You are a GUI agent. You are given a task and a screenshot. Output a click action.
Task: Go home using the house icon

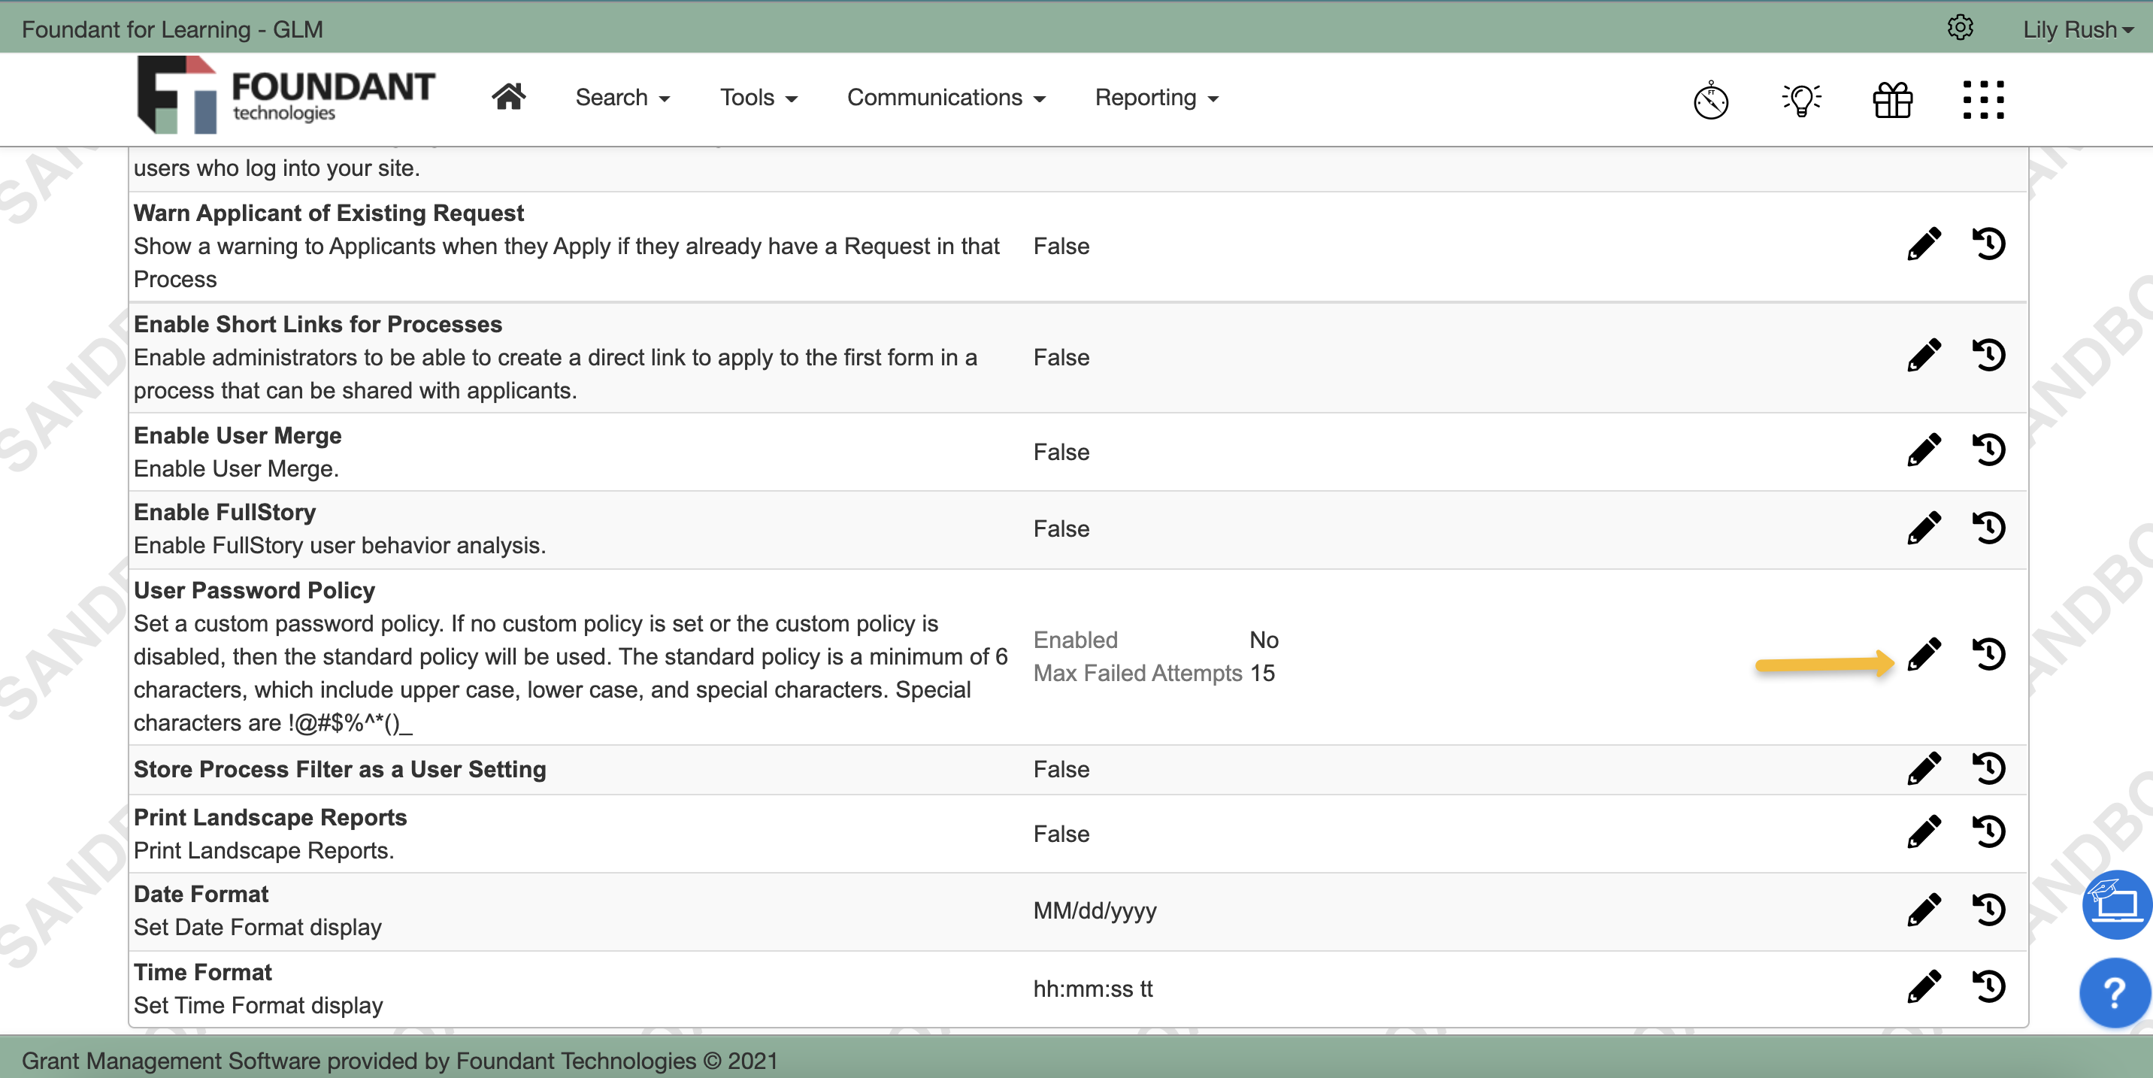click(x=507, y=96)
